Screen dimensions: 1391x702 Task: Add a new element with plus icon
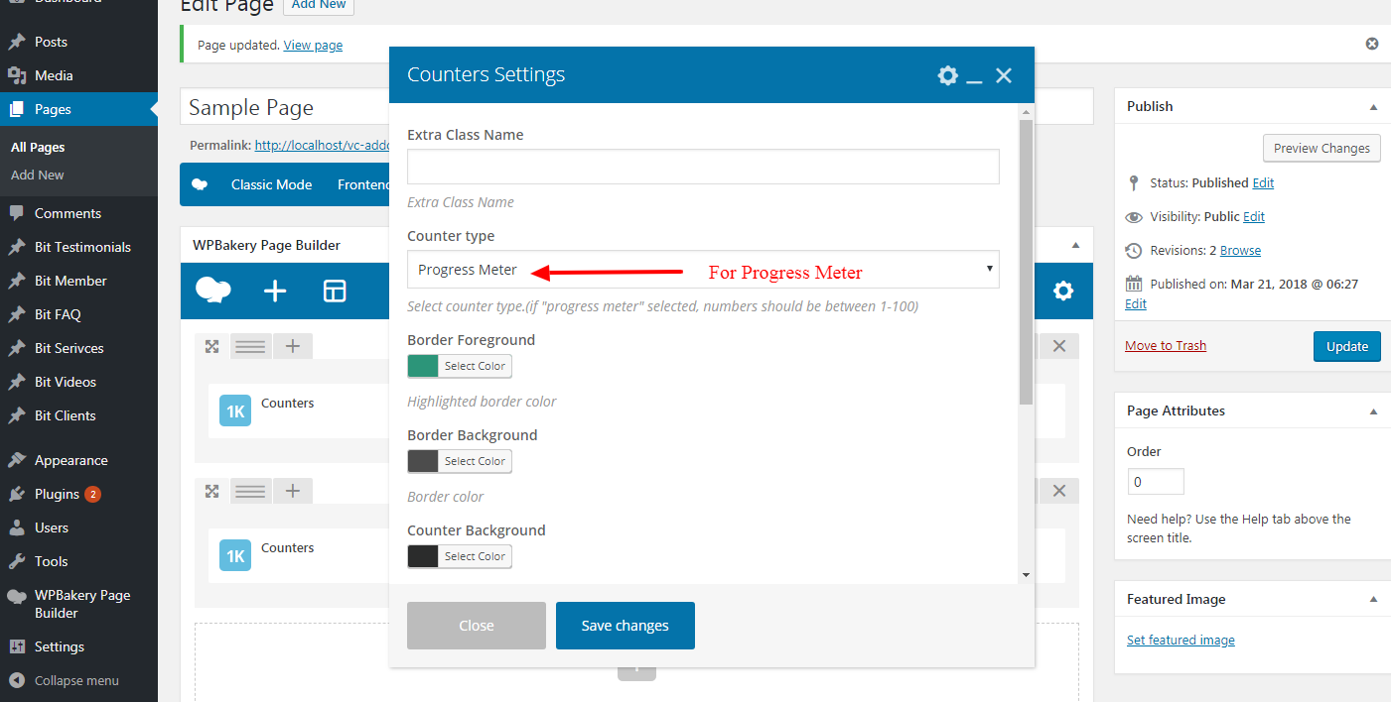tap(275, 291)
